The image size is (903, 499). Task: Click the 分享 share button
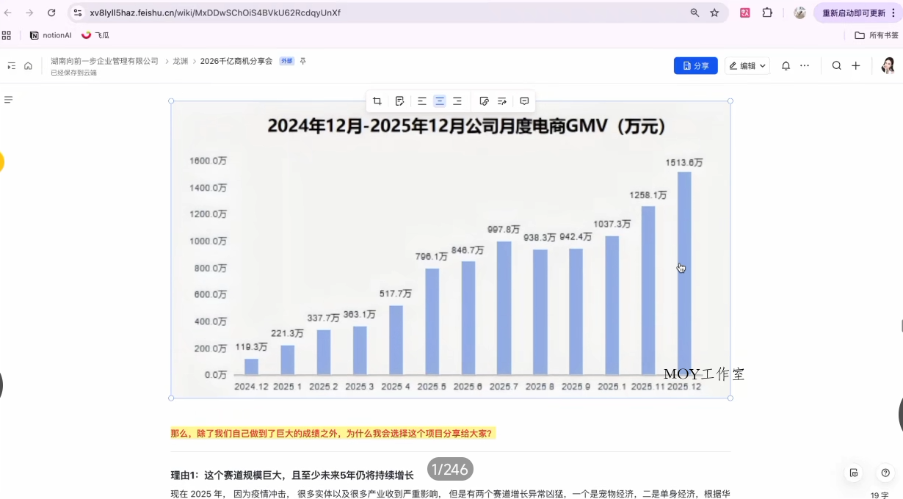695,65
